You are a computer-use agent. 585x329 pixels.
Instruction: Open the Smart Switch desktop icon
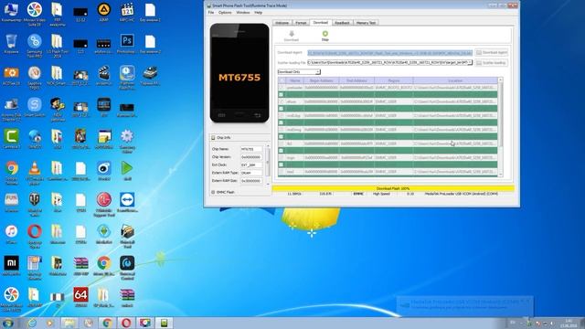[35, 105]
